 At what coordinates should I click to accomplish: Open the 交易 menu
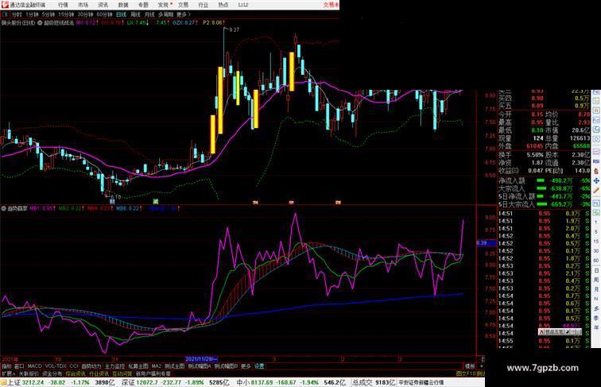click(x=183, y=5)
